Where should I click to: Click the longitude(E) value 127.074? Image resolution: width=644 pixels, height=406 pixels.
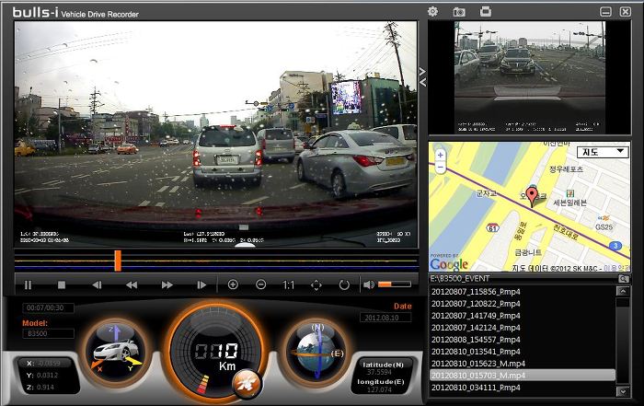click(379, 389)
